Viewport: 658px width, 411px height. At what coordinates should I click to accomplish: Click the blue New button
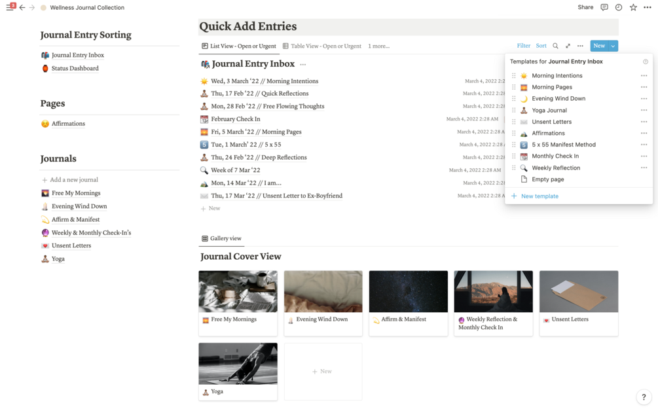[599, 46]
